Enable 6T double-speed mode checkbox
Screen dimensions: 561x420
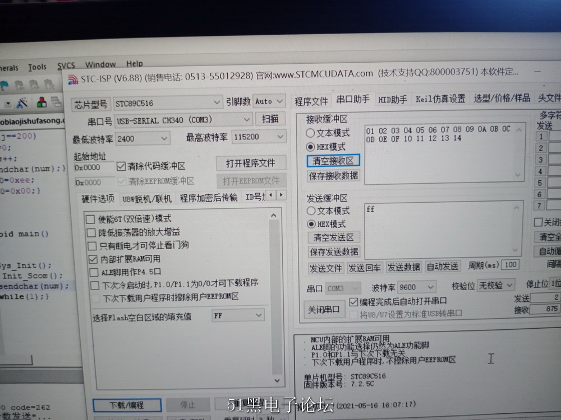pyautogui.click(x=90, y=220)
